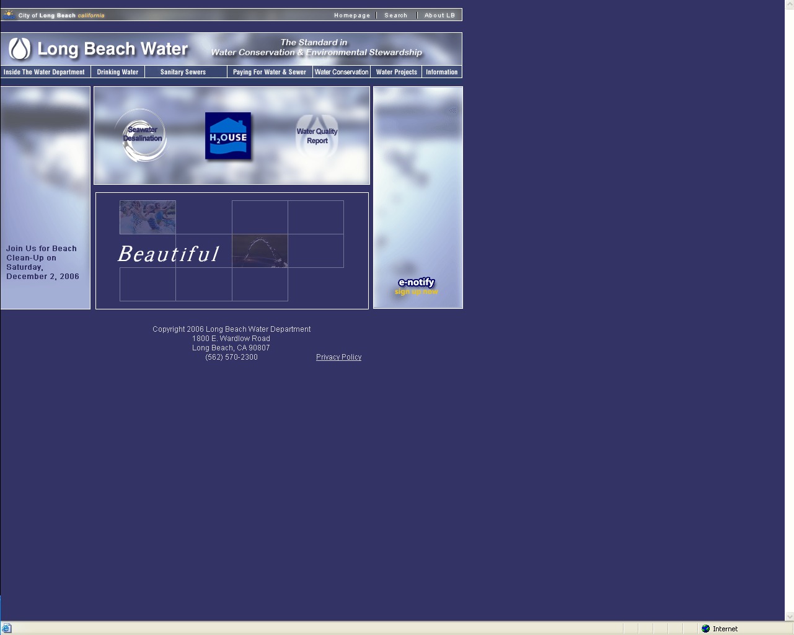The height and width of the screenshot is (635, 794).
Task: Open the Information menu item
Action: pos(442,72)
